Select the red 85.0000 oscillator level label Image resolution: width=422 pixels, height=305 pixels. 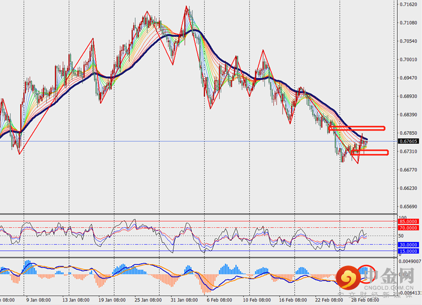408,222
